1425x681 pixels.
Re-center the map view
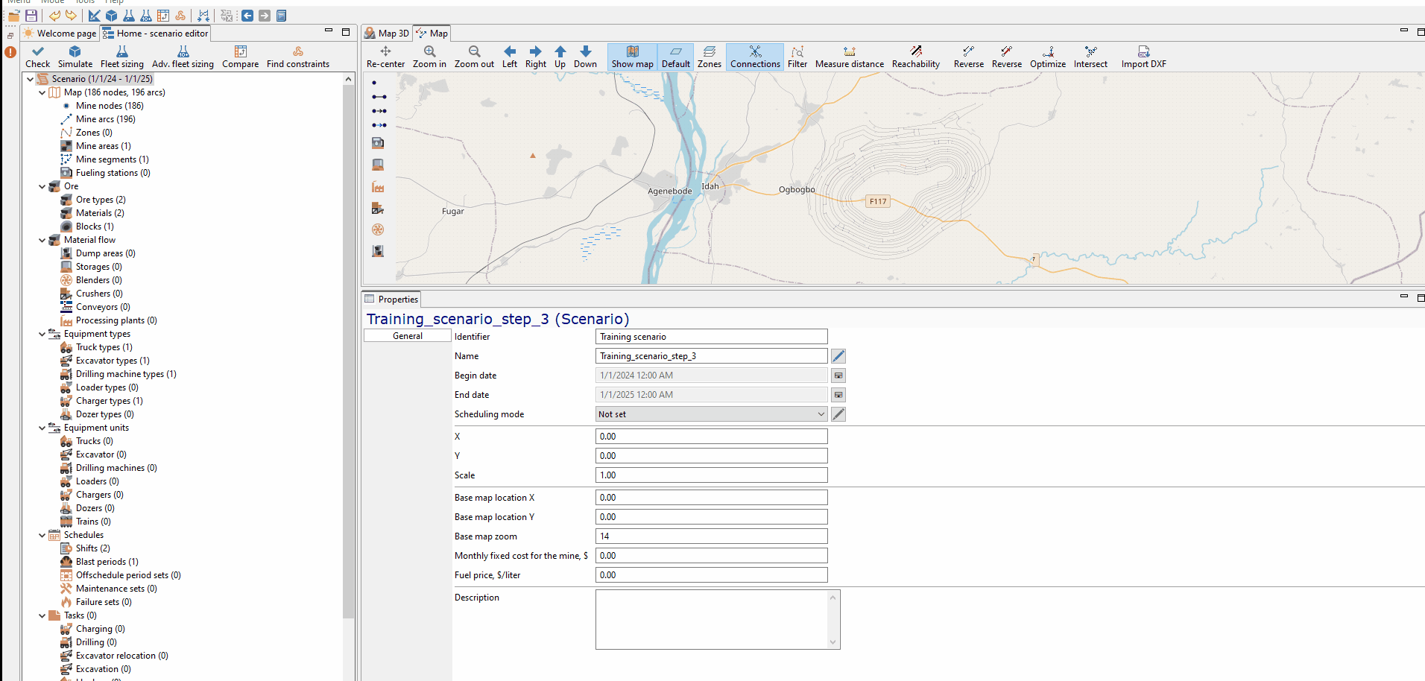point(385,57)
